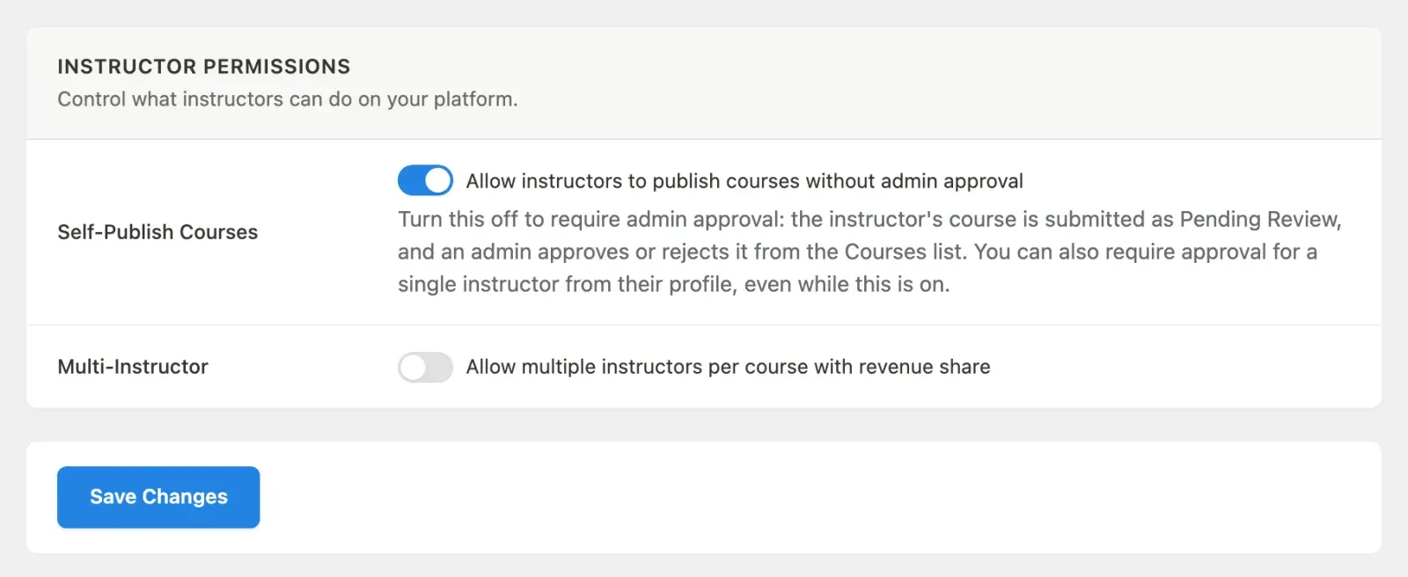Screen dimensions: 1408x577
Task: Click the Save Changes button
Action: [x=158, y=497]
